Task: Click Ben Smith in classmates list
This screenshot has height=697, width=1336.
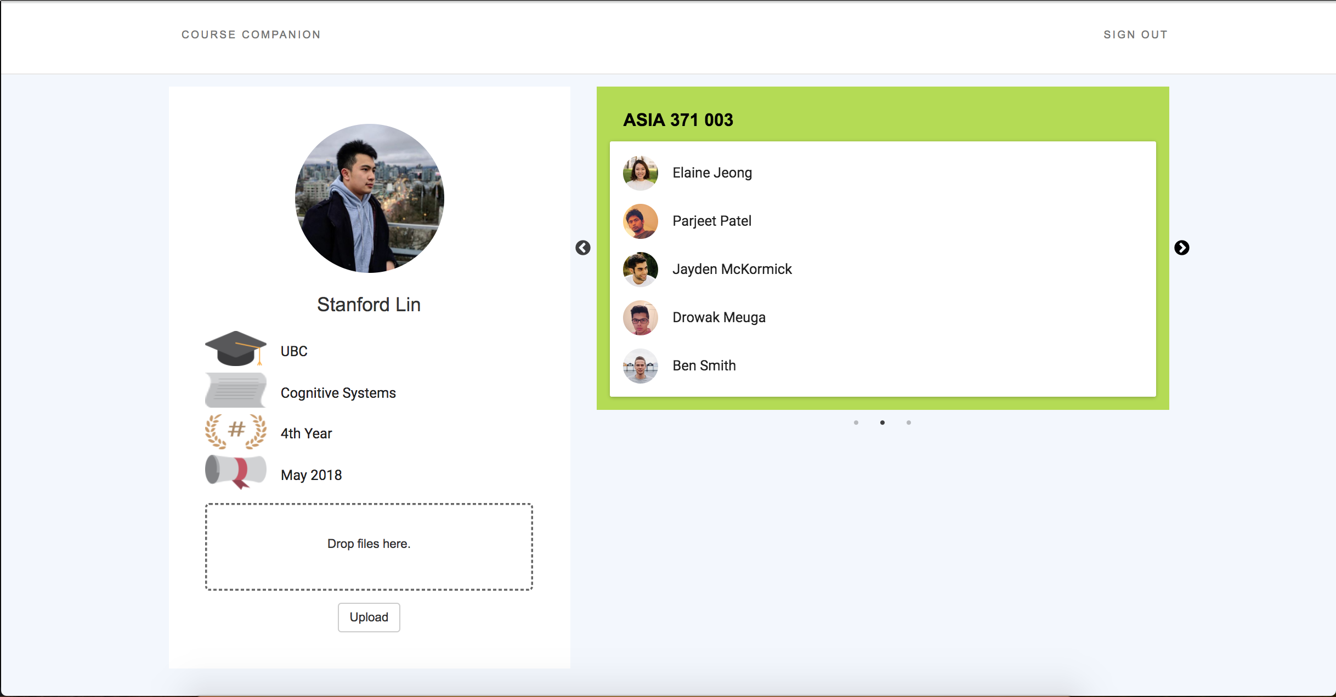Action: 704,365
